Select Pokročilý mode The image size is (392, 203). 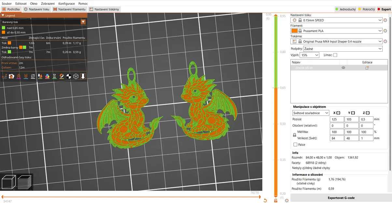(367, 9)
